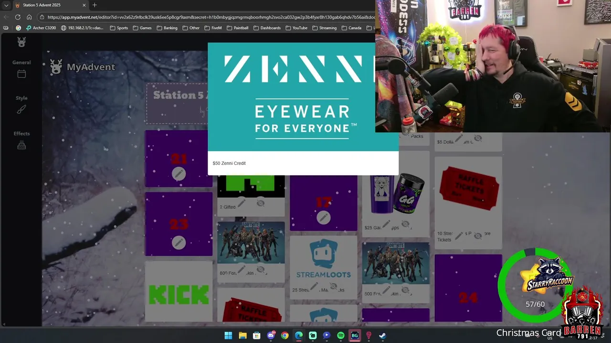
Task: Edit the $25 Gamer Supps door
Action: [x=386, y=224]
